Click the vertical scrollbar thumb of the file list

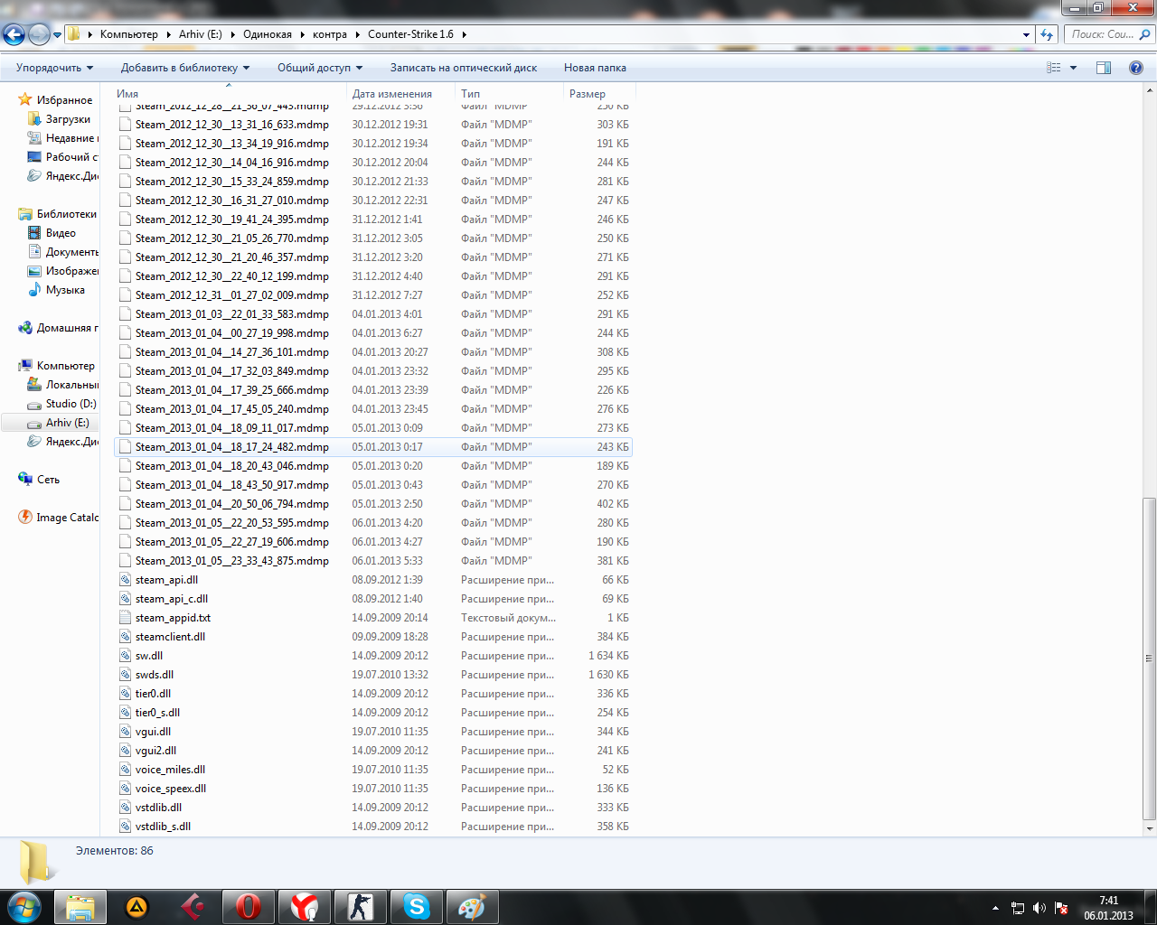1150,659
